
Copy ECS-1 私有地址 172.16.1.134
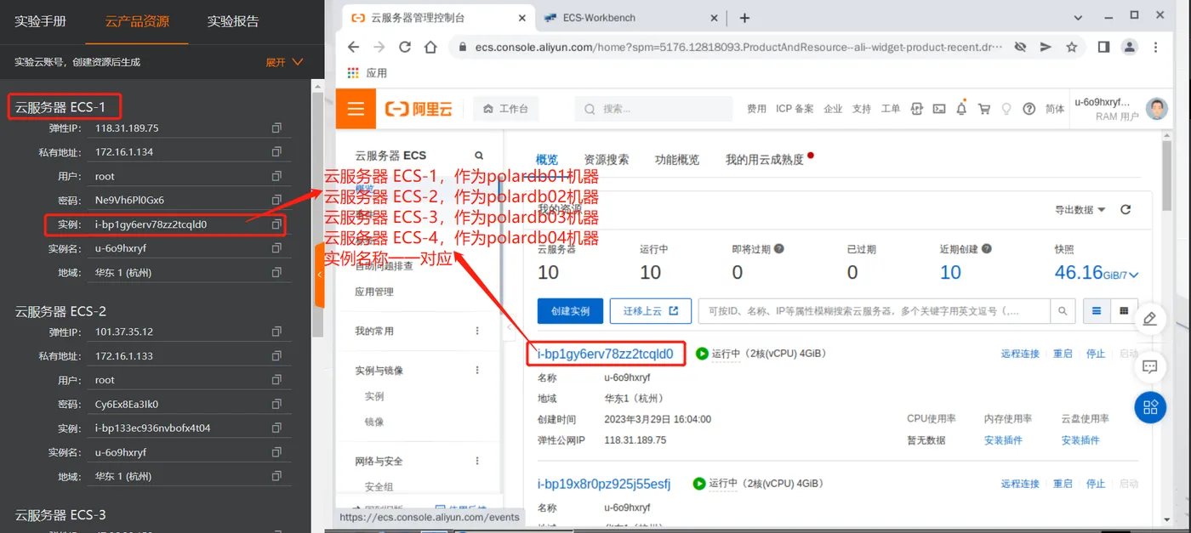click(x=276, y=152)
